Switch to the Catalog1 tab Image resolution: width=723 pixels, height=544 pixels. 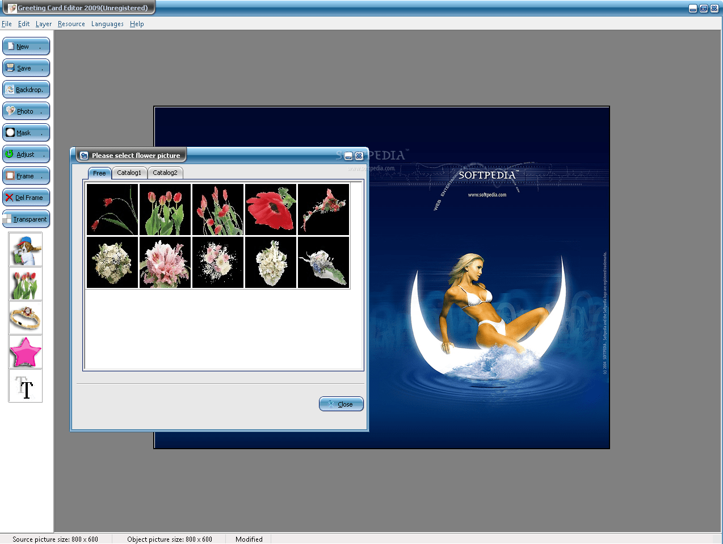[129, 173]
